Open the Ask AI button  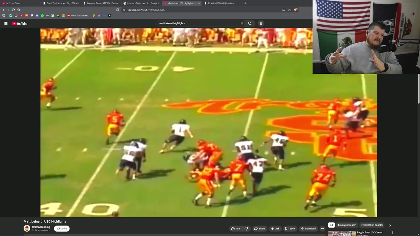click(x=275, y=229)
